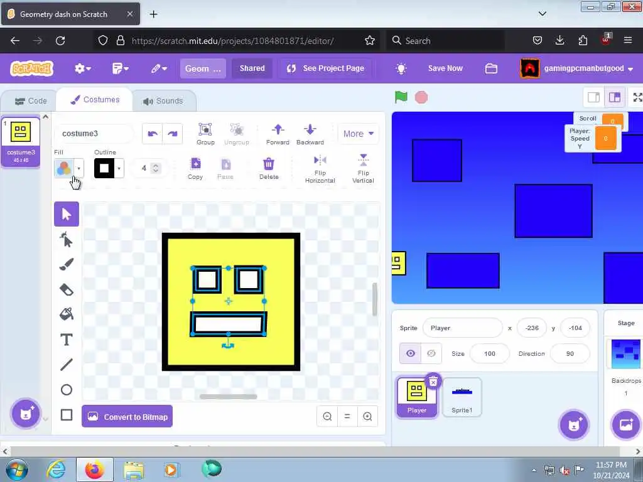This screenshot has width=643, height=482.
Task: Select the Fill bucket tool
Action: 67,314
